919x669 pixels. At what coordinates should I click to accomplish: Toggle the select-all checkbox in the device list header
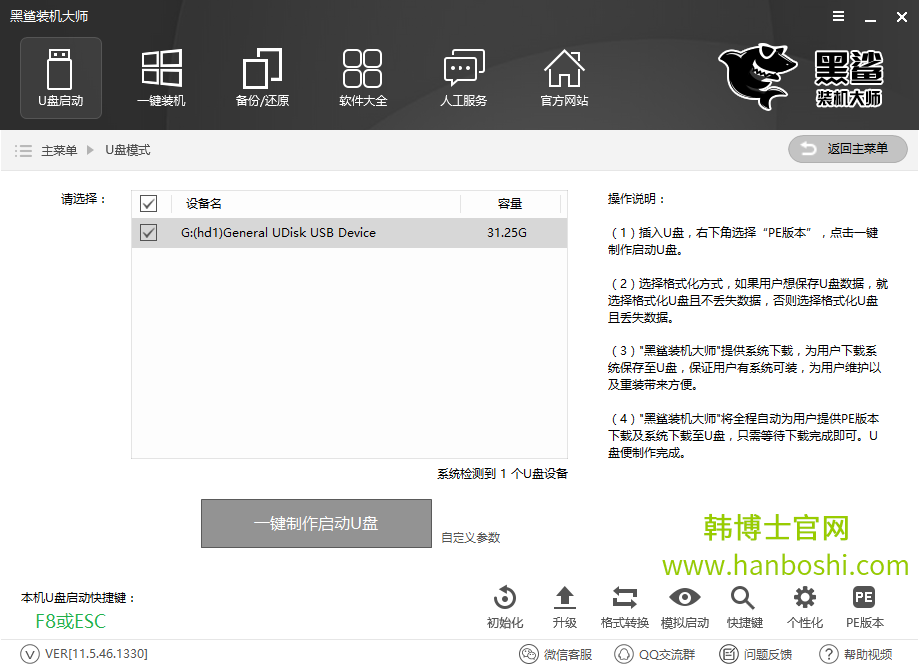point(148,203)
